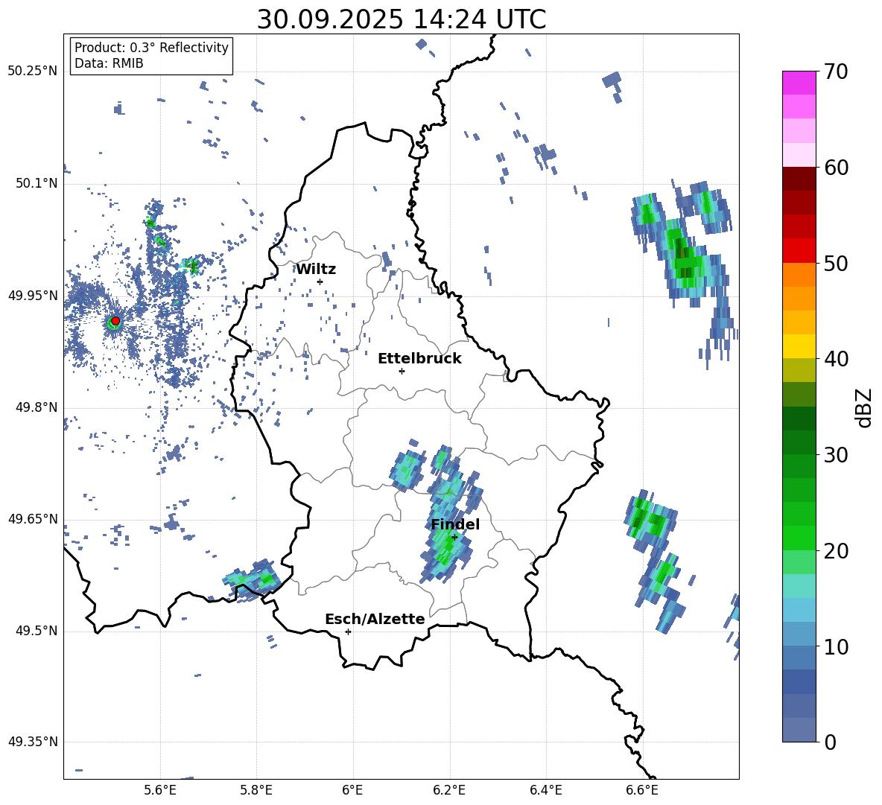Viewport: 882px width, 805px height.
Task: Pick the orange swatch just below 50 dBZ
Action: point(799,274)
